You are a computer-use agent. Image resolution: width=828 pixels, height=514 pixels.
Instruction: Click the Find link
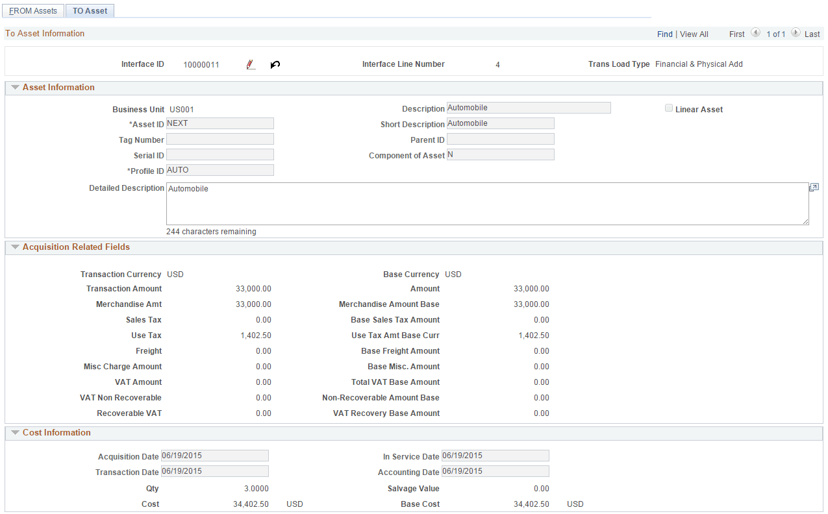tap(664, 33)
